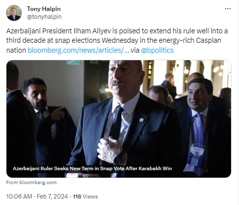Open Tony Halpin display name profile

[x=44, y=9]
